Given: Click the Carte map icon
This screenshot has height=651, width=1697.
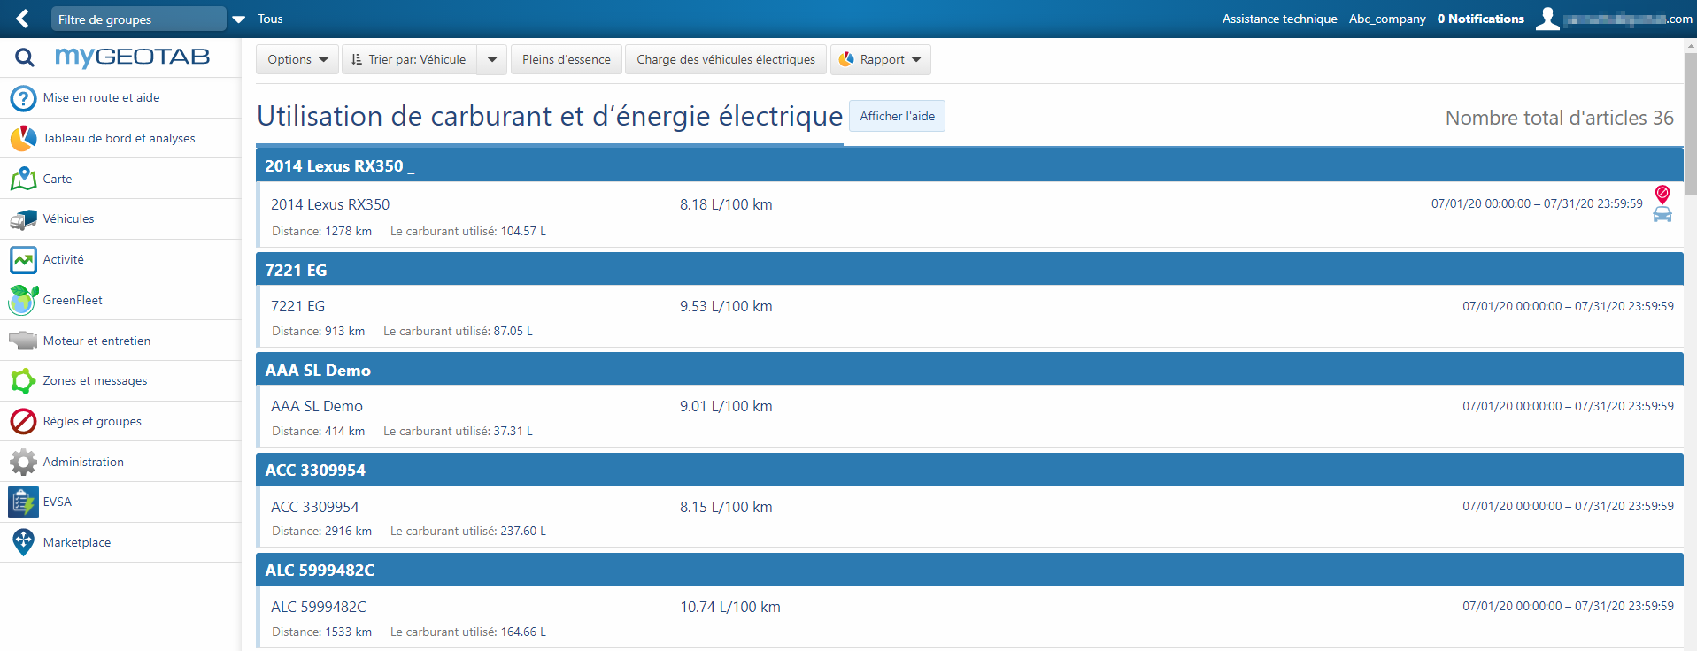Looking at the screenshot, I should (23, 179).
